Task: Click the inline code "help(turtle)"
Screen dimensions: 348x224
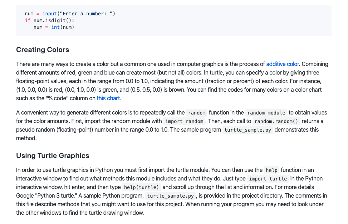Action: [x=142, y=187]
